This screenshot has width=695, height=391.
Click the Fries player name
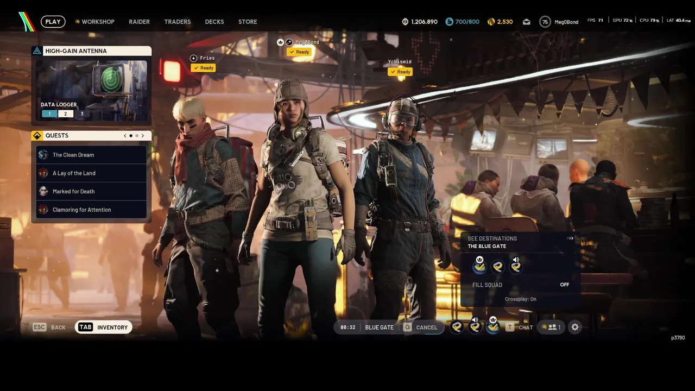coord(207,58)
